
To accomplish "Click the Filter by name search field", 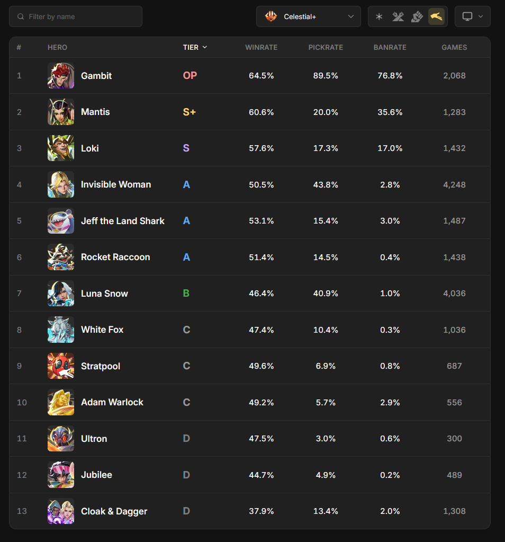I will coord(76,16).
